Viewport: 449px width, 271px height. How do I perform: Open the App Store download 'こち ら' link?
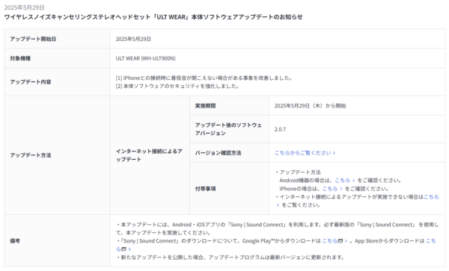coord(431,240)
